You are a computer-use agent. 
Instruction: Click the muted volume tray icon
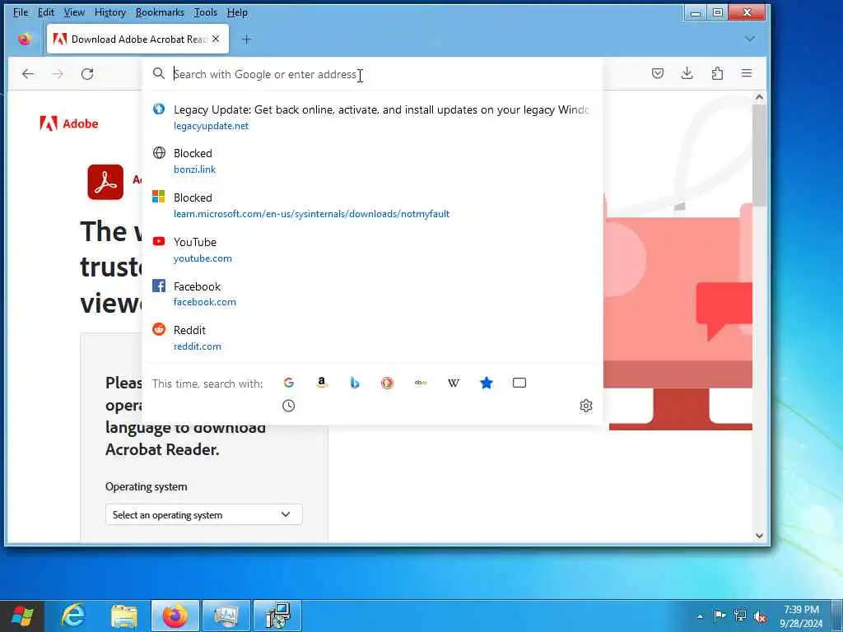click(x=760, y=616)
